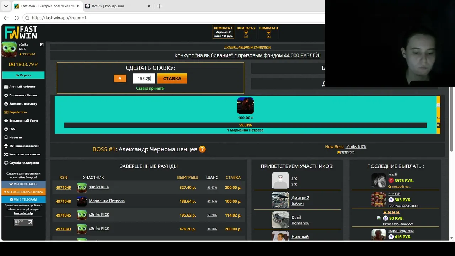Image resolution: width=455 pixels, height=256 pixels.
Task: Click the Fast Win logo
Action: [21, 32]
